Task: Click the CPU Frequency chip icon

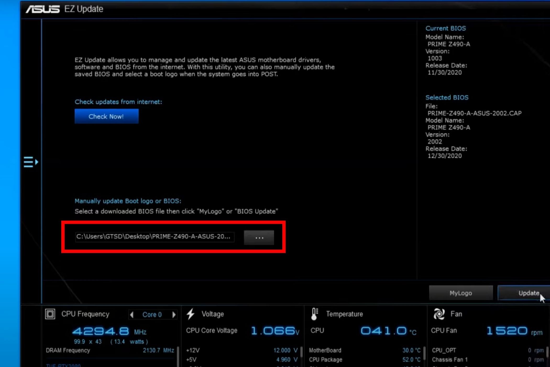Action: (50, 314)
